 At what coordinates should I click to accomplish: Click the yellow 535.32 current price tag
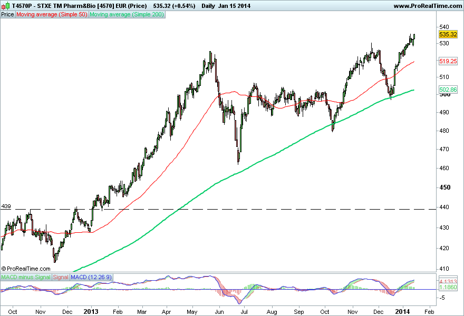tap(448, 34)
